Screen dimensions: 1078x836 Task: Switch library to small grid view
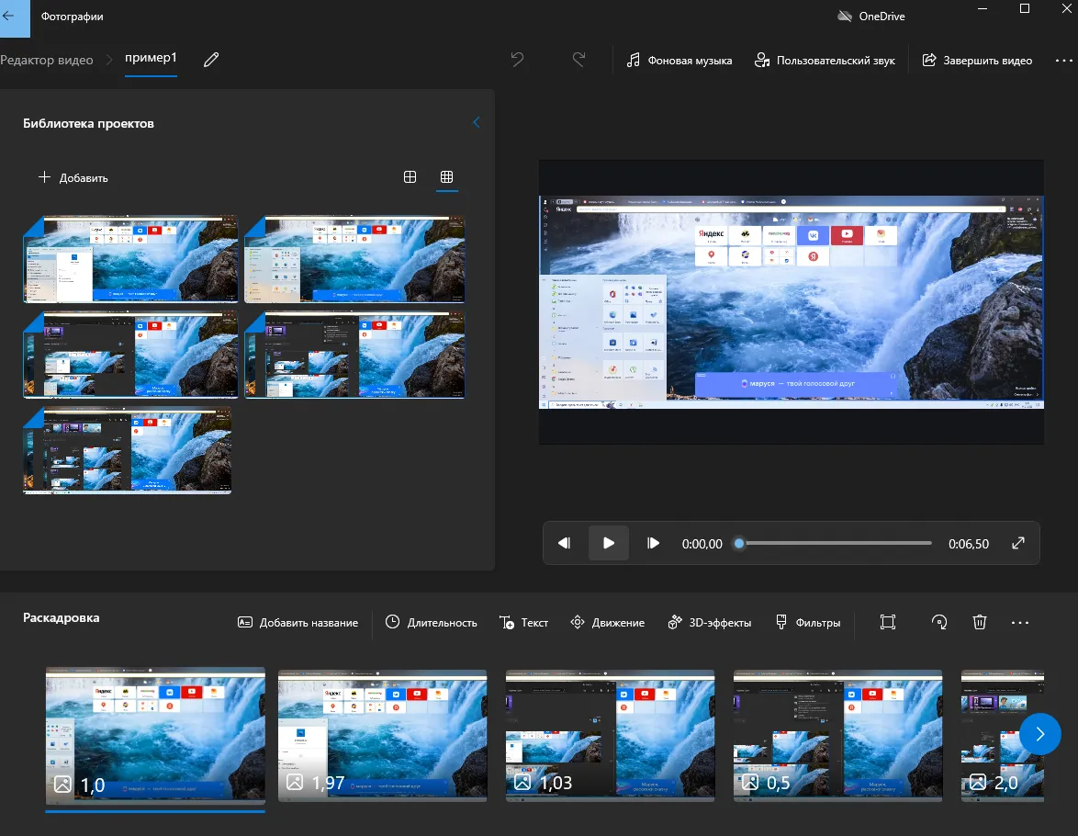446,176
